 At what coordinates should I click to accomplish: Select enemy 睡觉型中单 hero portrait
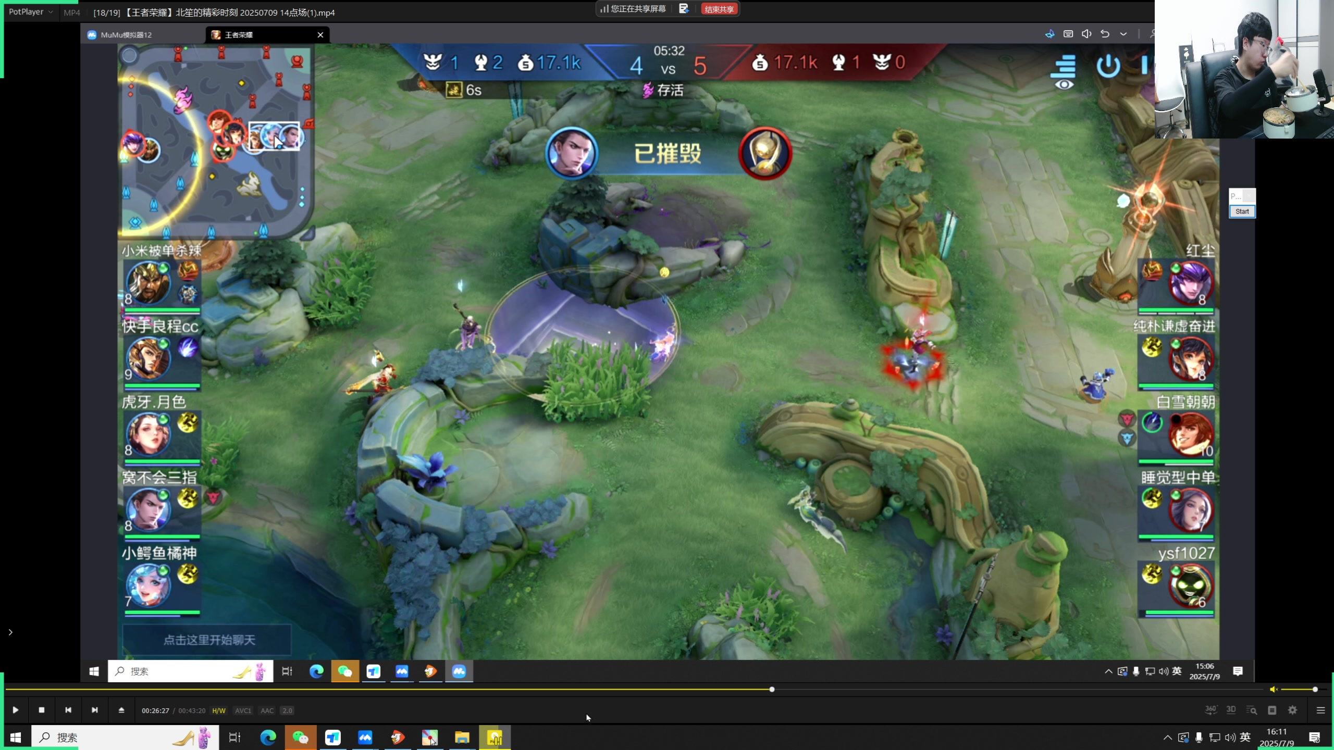click(x=1191, y=509)
